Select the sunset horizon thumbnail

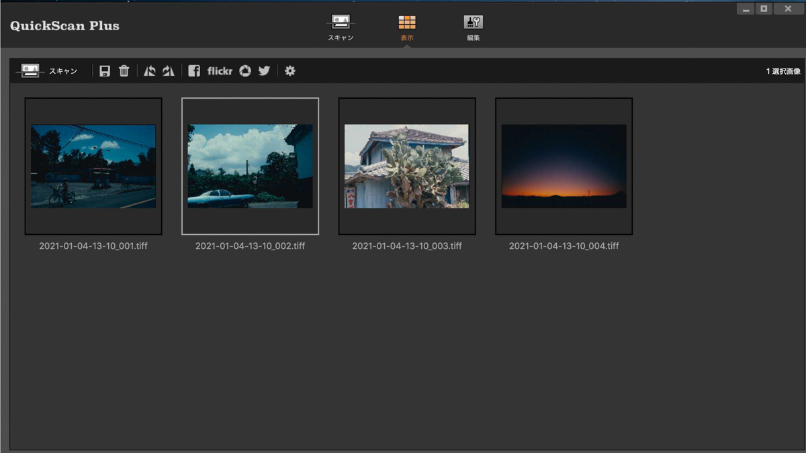[x=564, y=166]
